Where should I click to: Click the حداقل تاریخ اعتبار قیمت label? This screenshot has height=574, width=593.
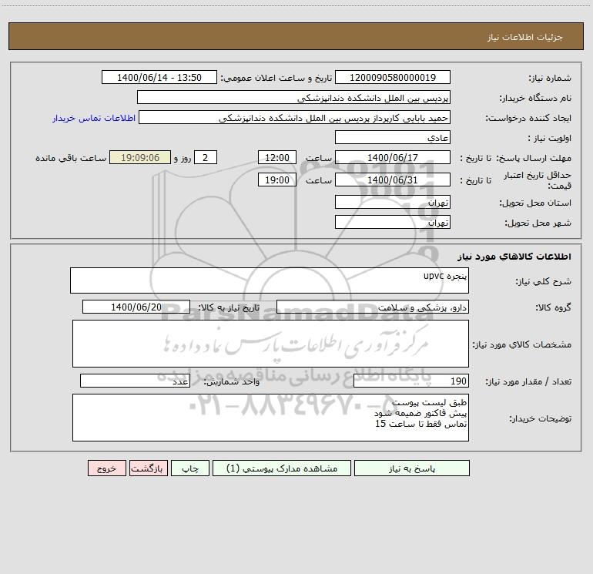[x=538, y=180]
